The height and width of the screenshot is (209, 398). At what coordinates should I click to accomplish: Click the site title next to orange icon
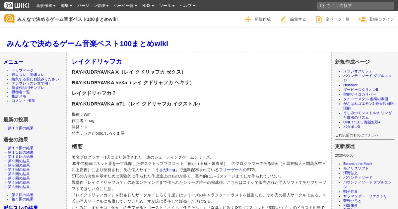pyautogui.click(x=67, y=19)
